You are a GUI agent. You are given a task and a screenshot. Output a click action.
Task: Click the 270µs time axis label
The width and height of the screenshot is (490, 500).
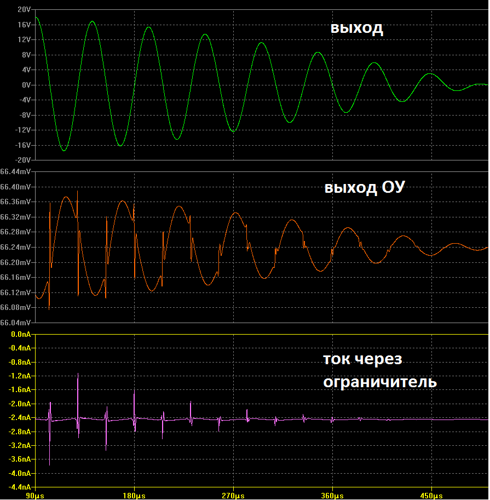pos(233,496)
